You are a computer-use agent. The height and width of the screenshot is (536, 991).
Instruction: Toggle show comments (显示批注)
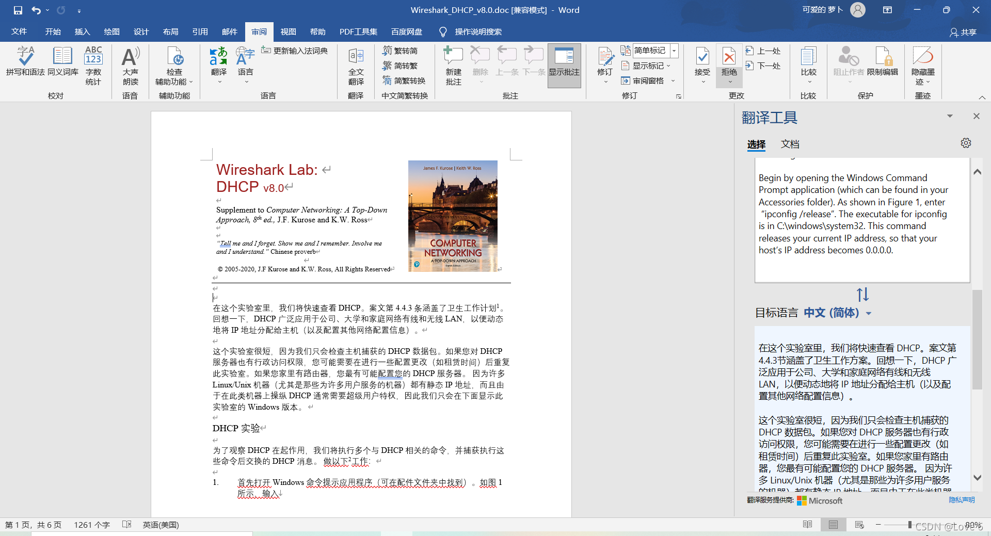pos(564,66)
